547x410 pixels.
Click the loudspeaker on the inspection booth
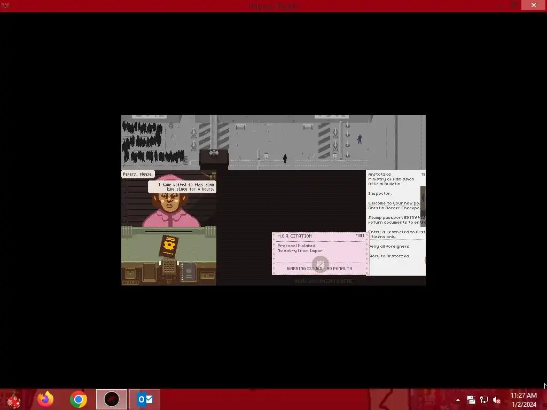pos(214,153)
